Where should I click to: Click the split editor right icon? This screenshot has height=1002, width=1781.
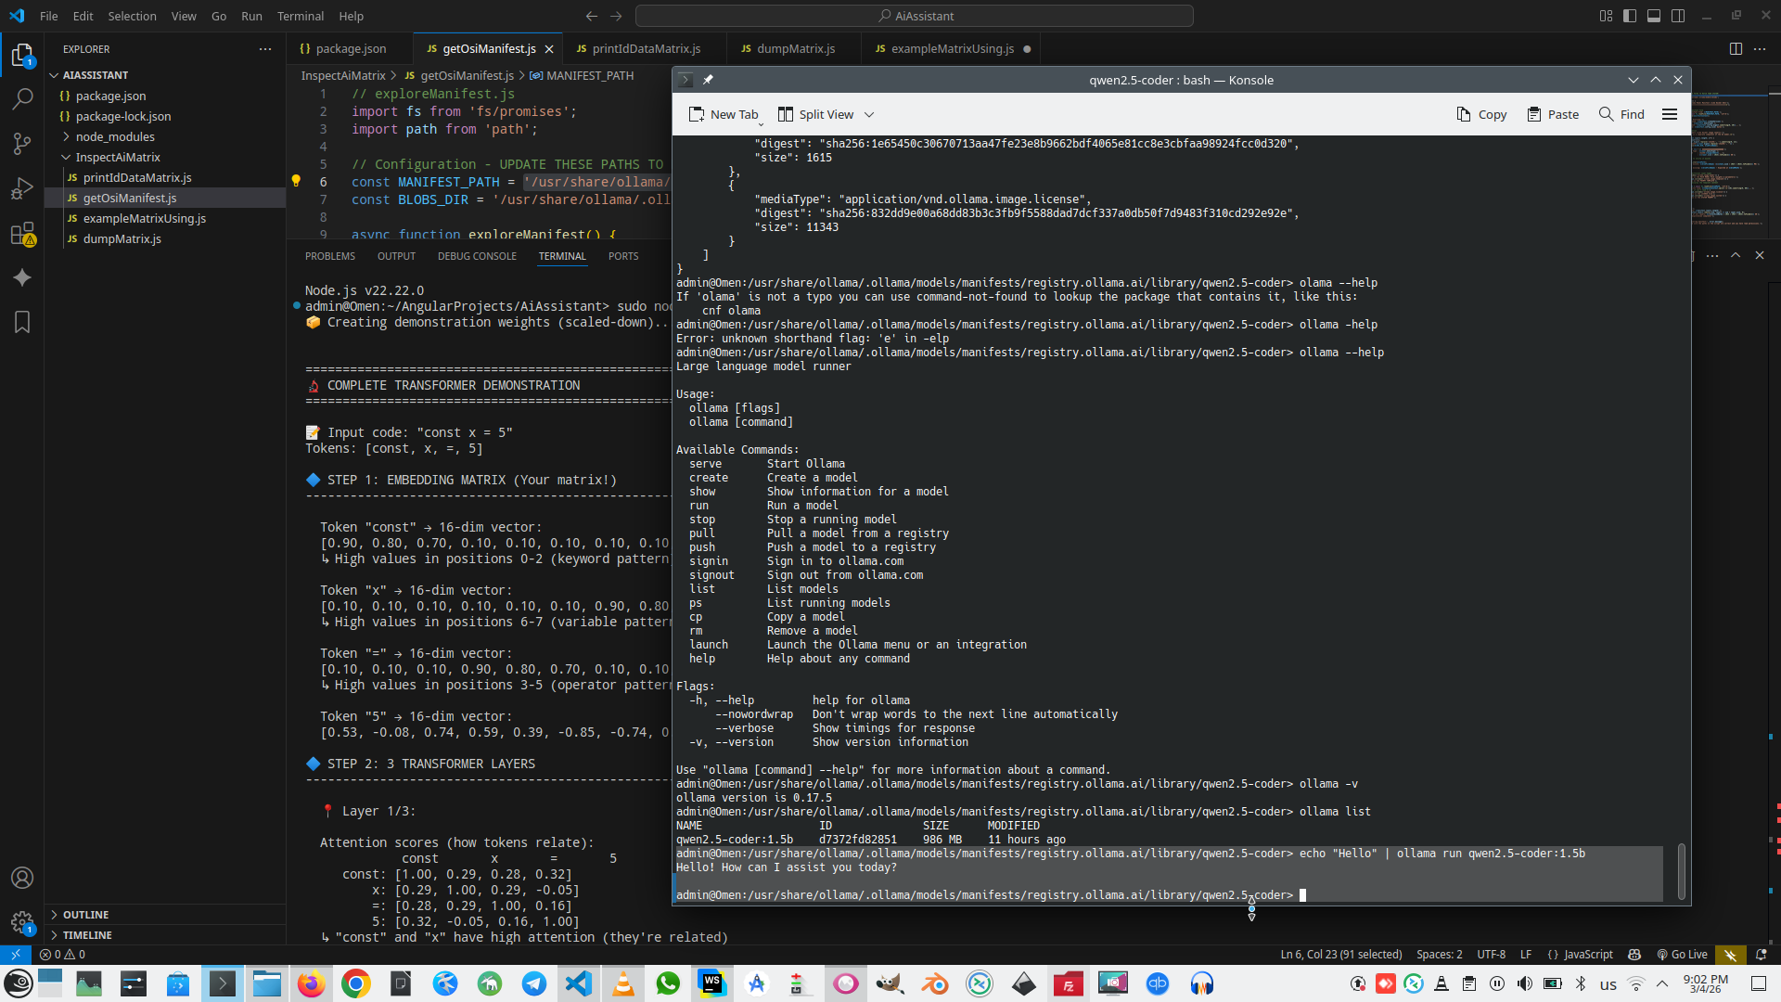1736,48
